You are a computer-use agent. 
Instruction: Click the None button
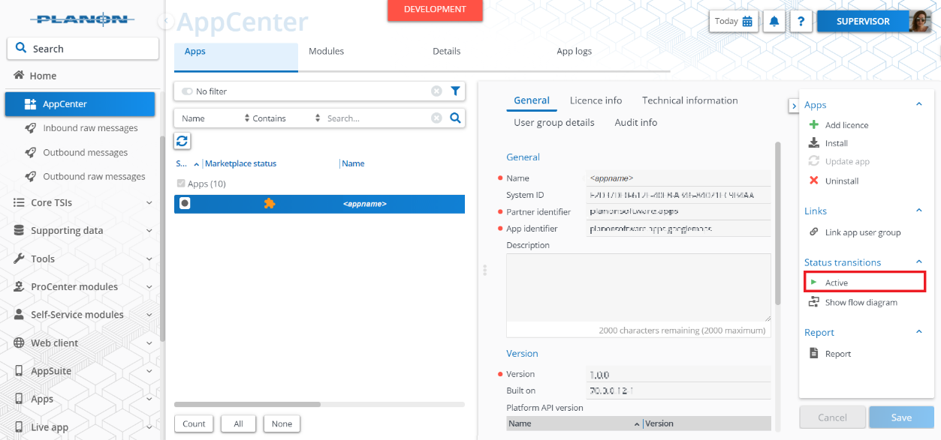pyautogui.click(x=282, y=424)
